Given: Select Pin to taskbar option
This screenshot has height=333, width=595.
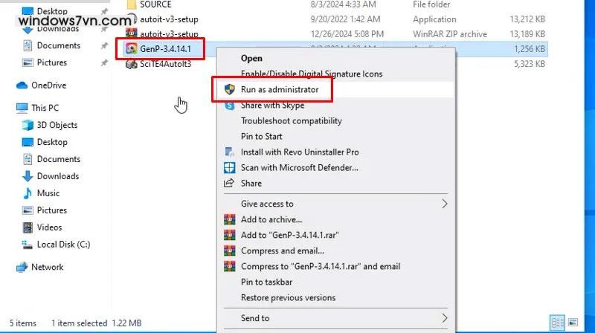Looking at the screenshot, I should pyautogui.click(x=266, y=282).
